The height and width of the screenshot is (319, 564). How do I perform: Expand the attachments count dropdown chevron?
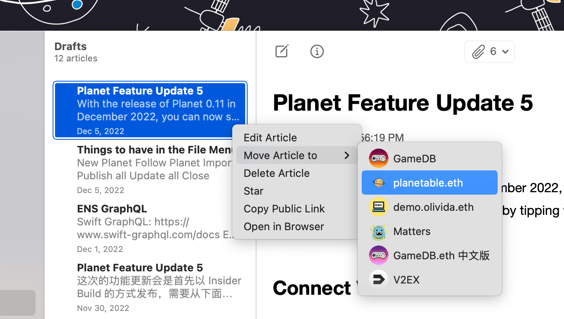point(505,52)
